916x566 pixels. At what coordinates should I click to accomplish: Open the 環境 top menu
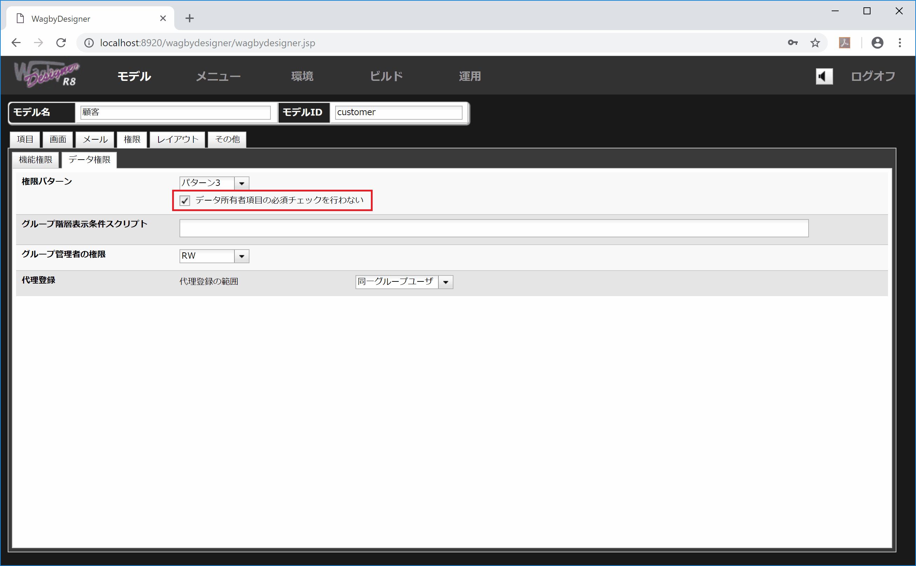[x=302, y=76]
